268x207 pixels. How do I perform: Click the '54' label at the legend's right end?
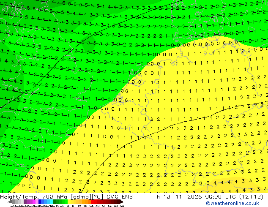pyautogui.click(x=122, y=206)
